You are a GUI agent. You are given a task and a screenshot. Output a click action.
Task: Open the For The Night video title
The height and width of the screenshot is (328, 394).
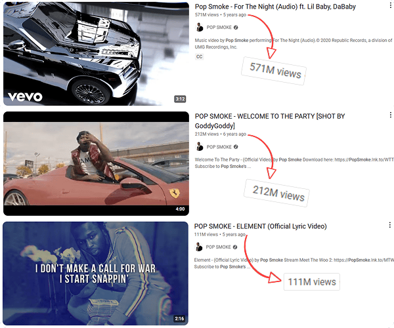pyautogui.click(x=275, y=7)
